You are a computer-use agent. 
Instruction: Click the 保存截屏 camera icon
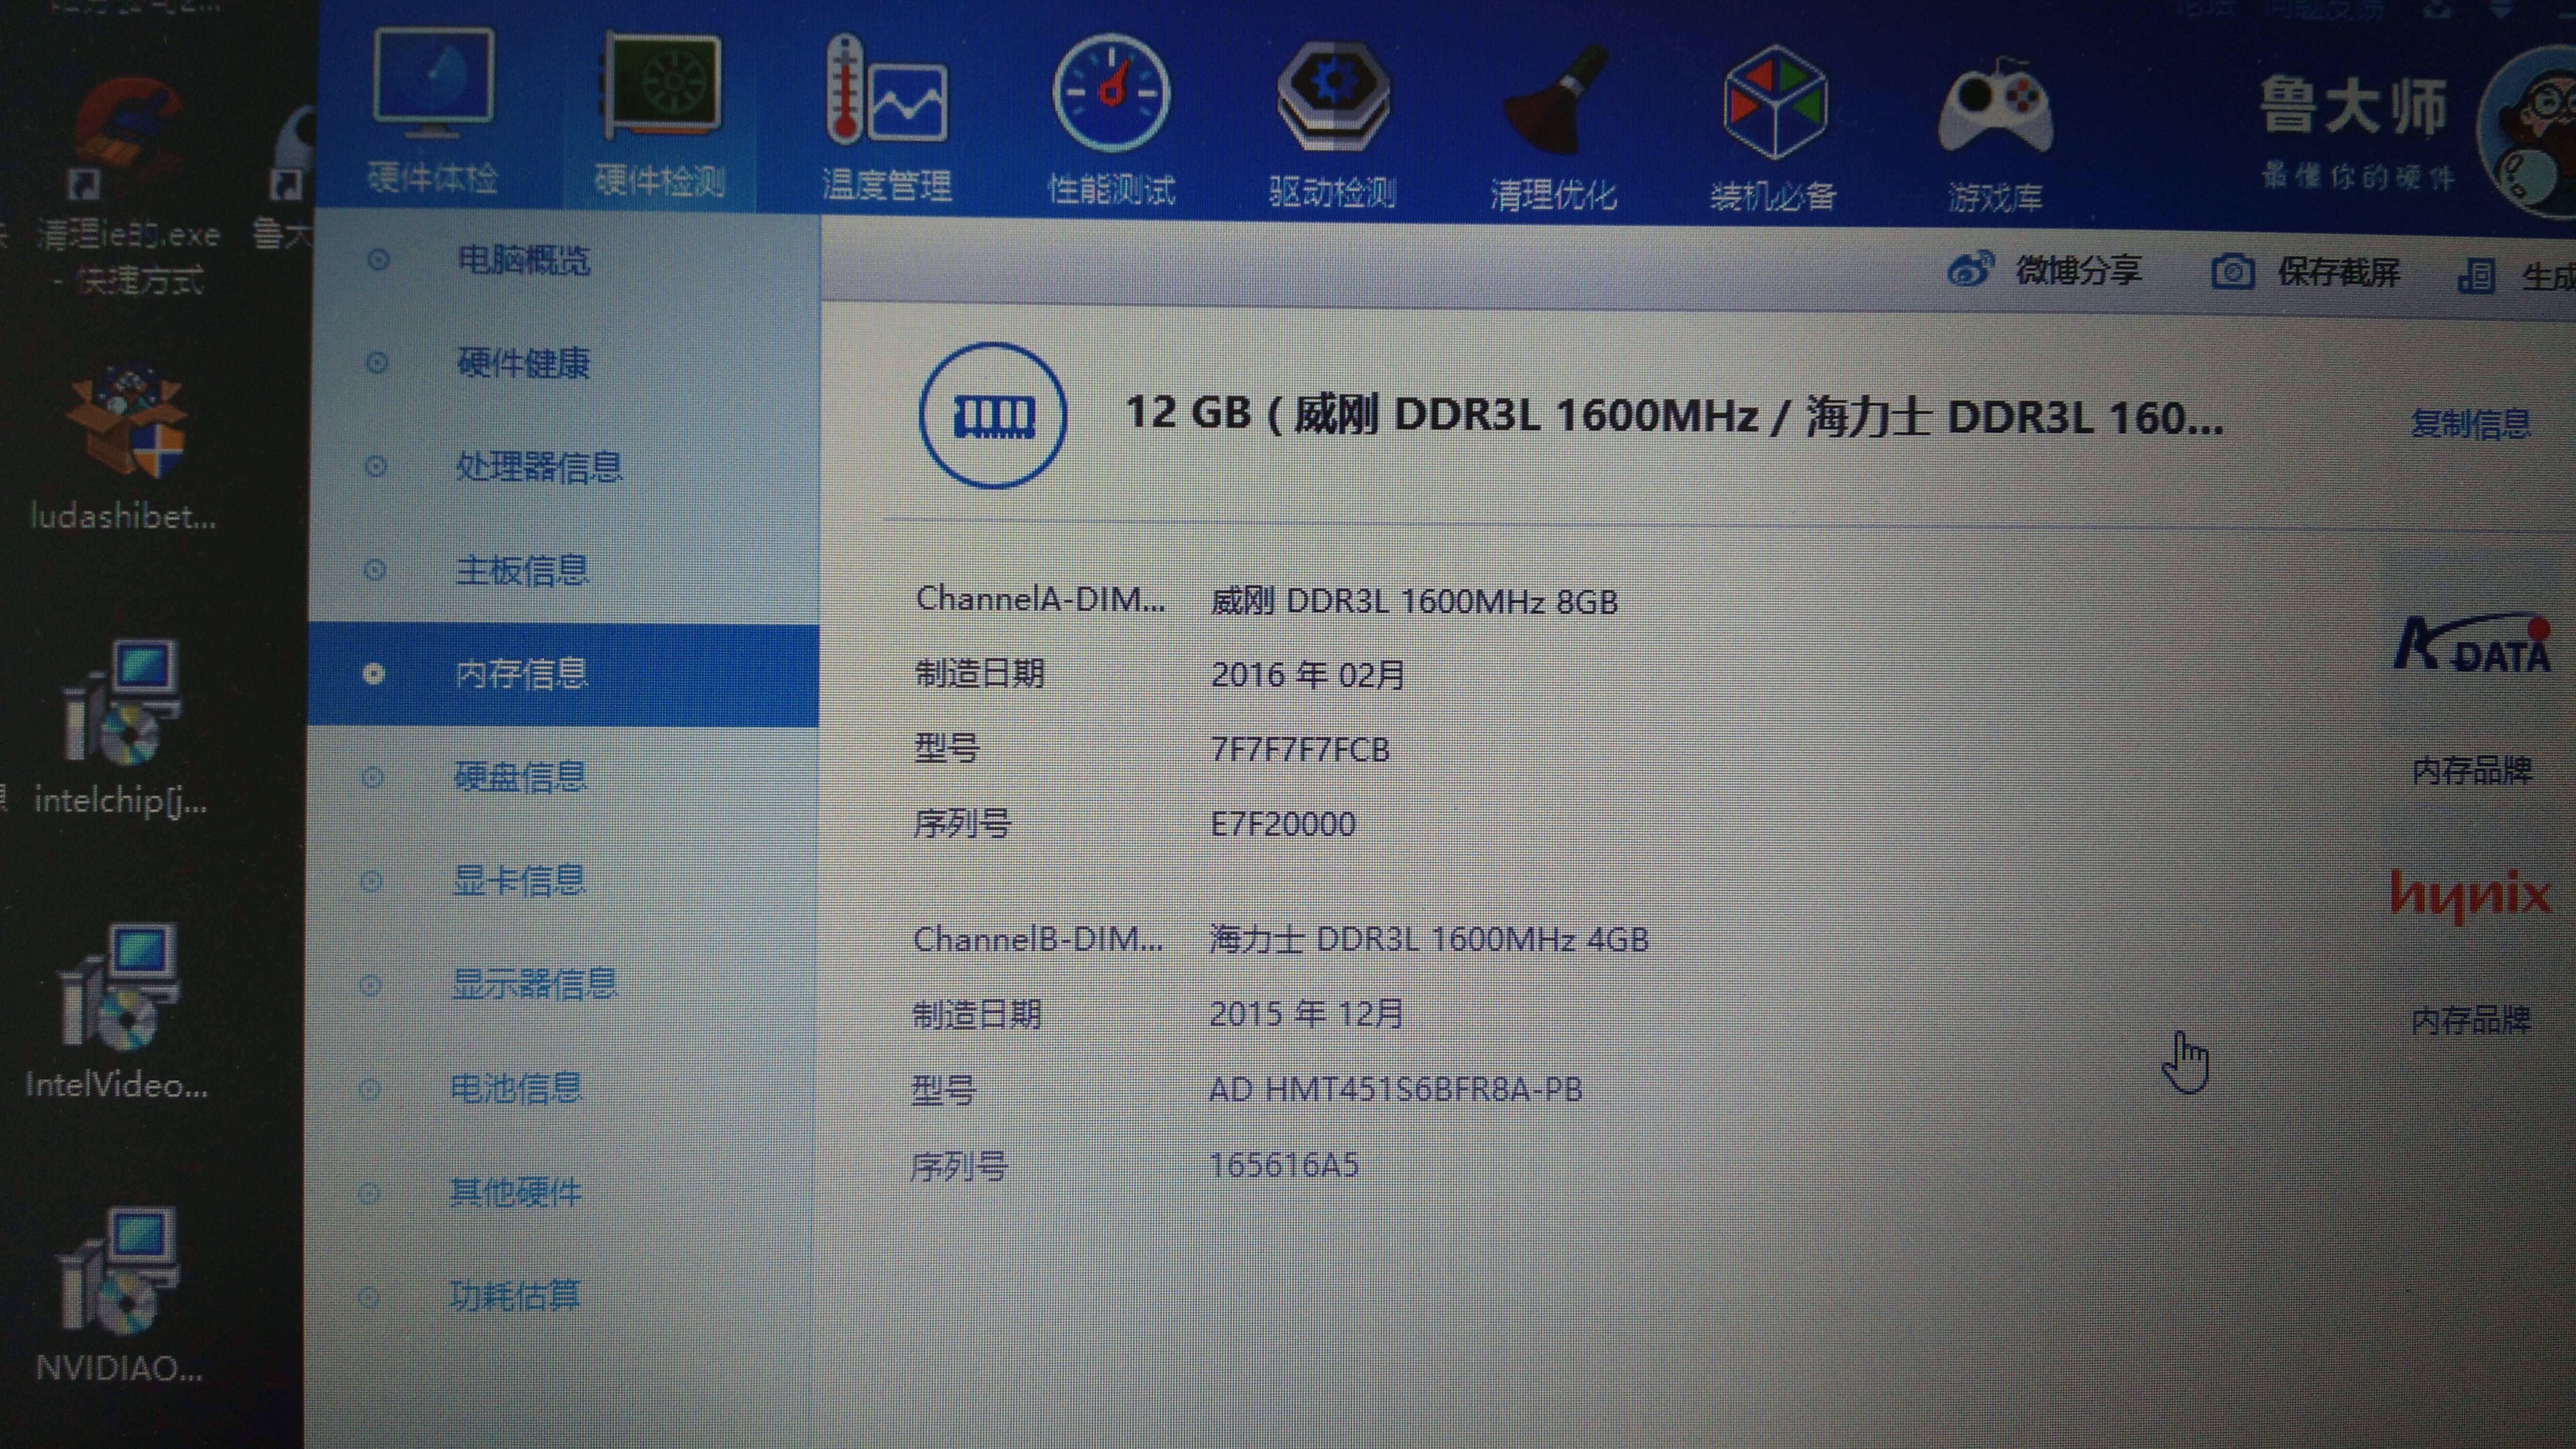coord(2232,272)
